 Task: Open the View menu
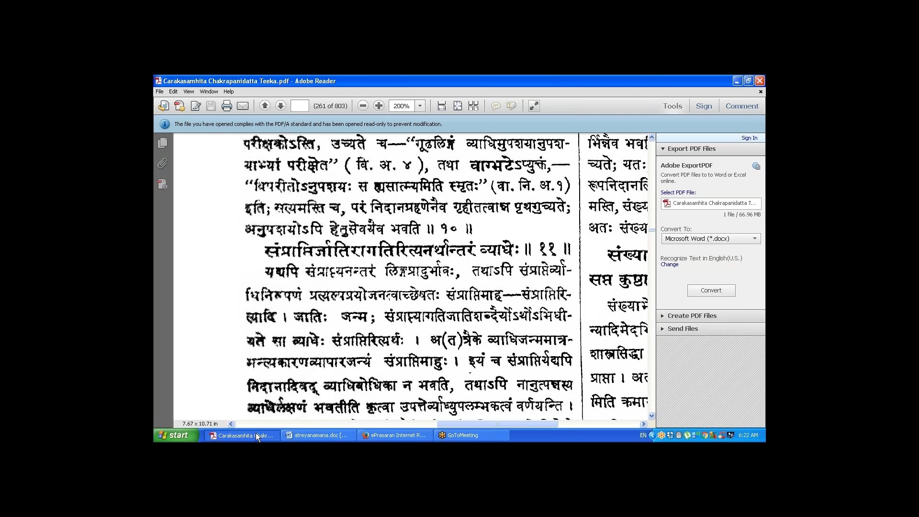[189, 91]
